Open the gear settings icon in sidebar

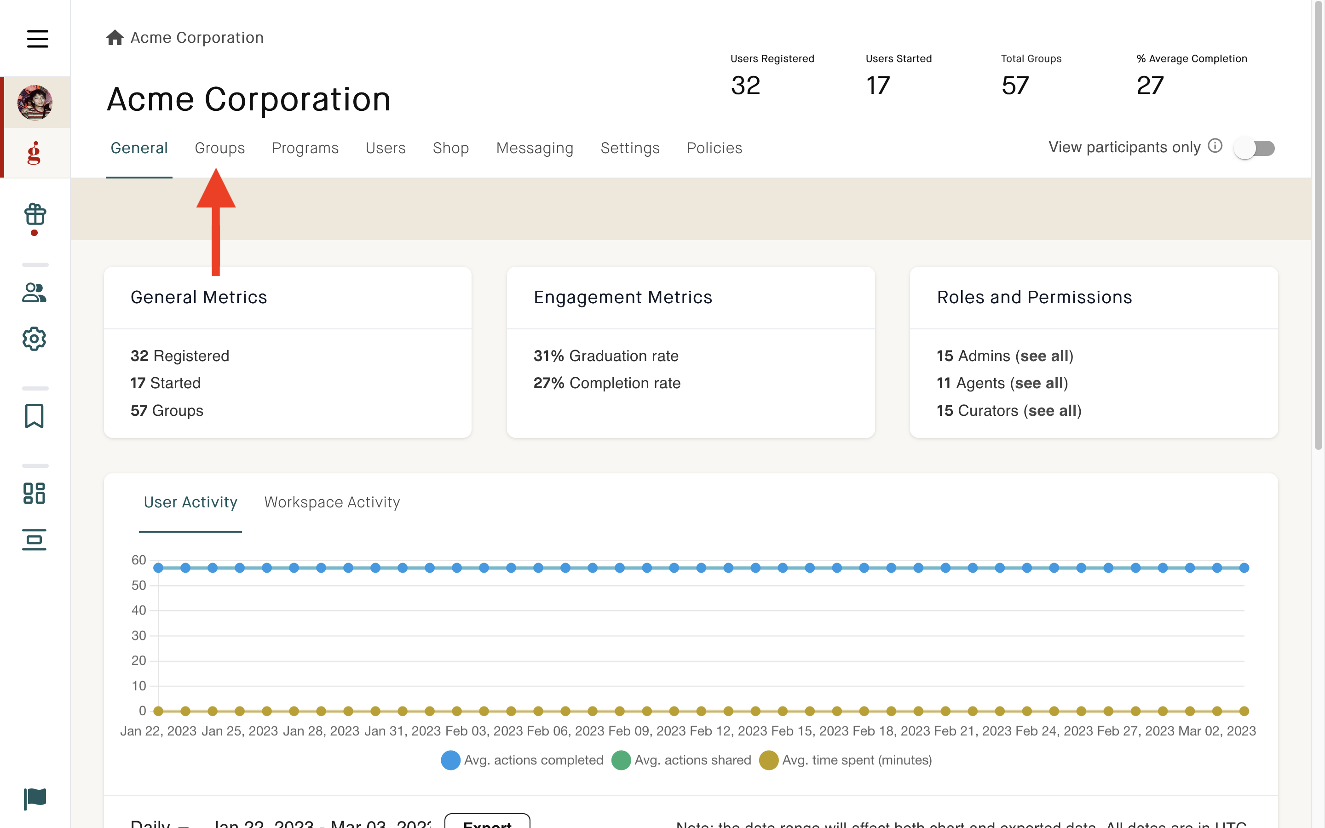[x=34, y=339]
